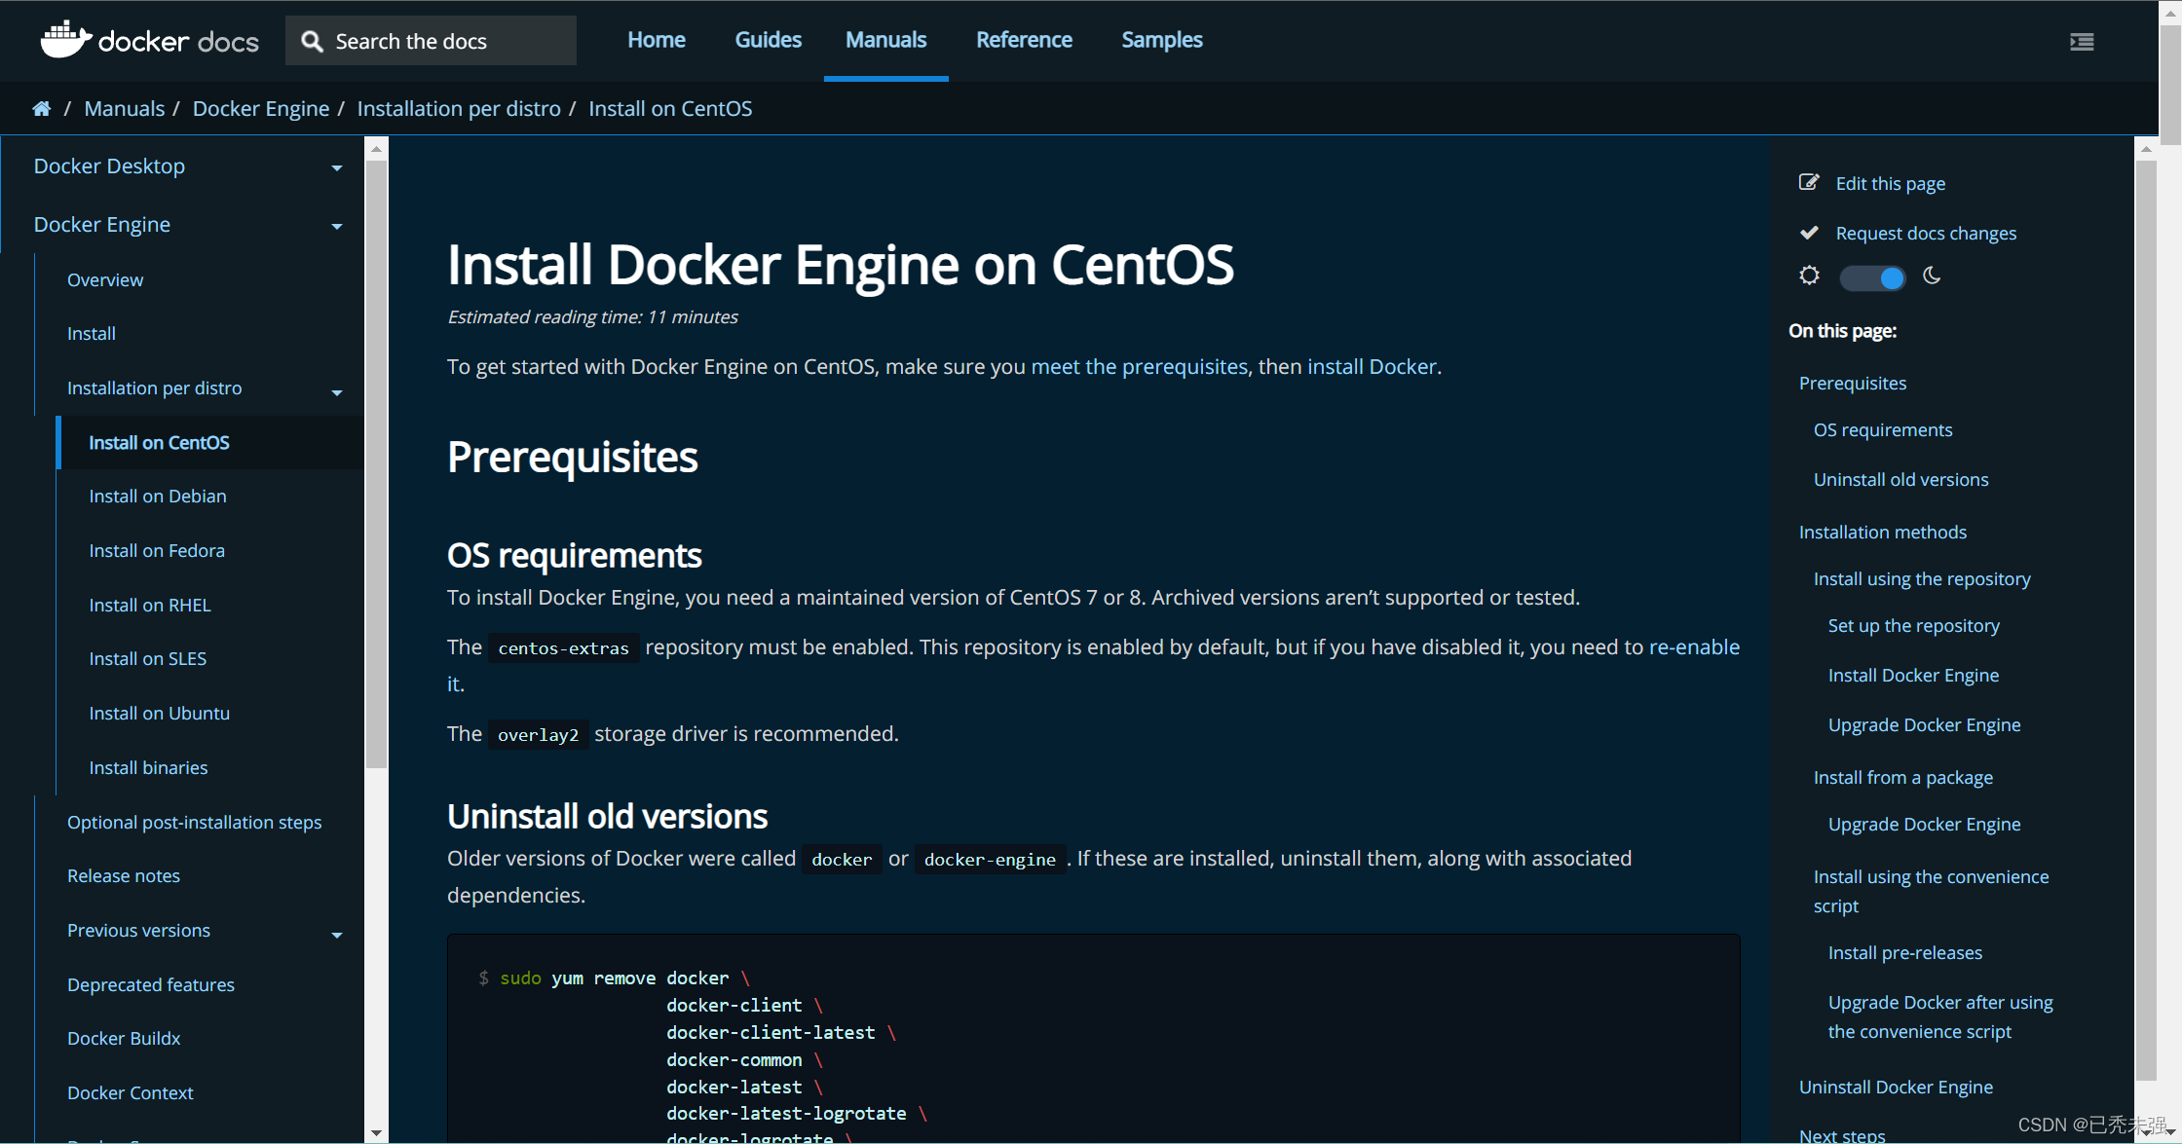Jump to Prerequisites in page contents

pyautogui.click(x=1853, y=383)
